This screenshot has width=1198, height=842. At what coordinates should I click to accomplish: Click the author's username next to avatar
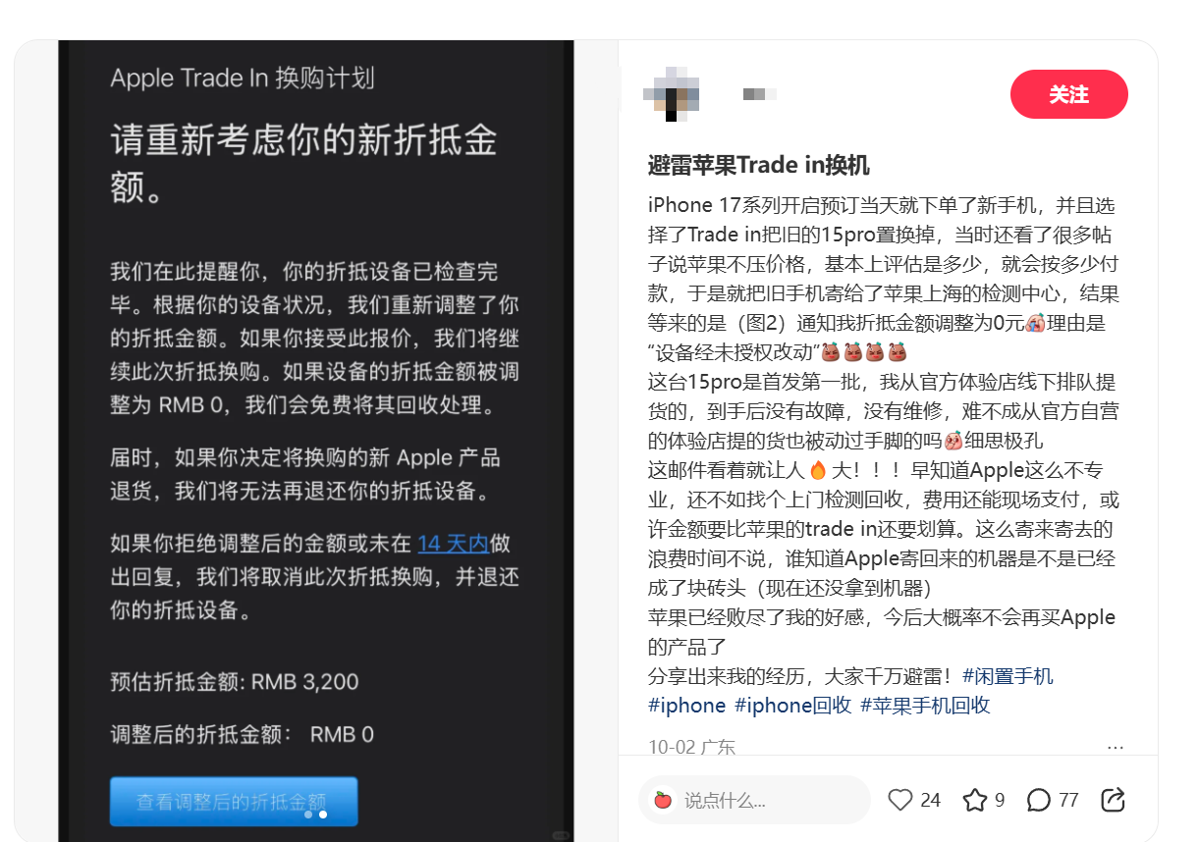tap(760, 94)
